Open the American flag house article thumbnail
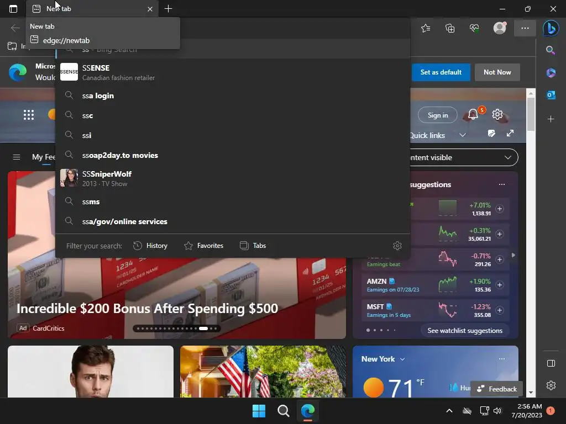The image size is (566, 424). click(x=263, y=372)
